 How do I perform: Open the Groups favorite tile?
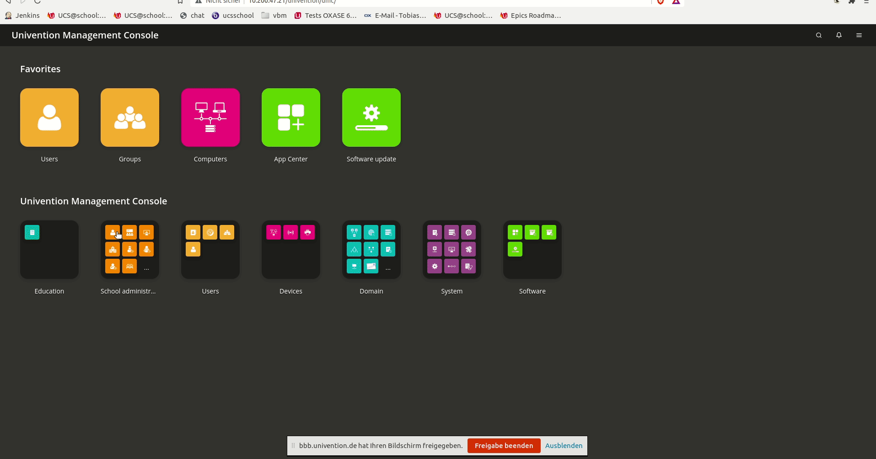tap(130, 117)
